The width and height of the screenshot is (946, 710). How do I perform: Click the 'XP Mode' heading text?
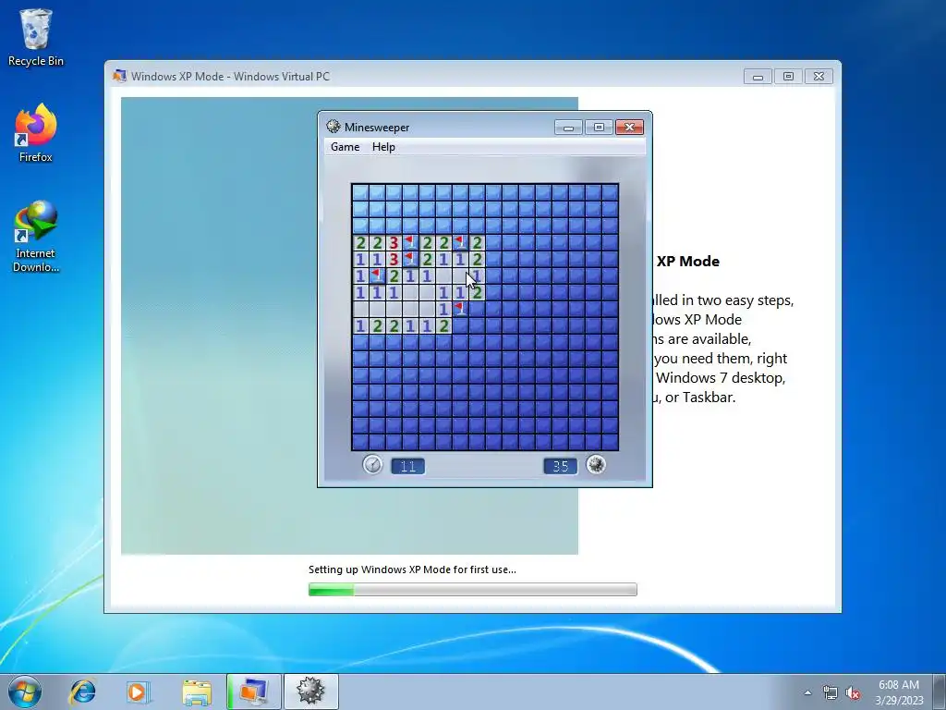pos(687,262)
